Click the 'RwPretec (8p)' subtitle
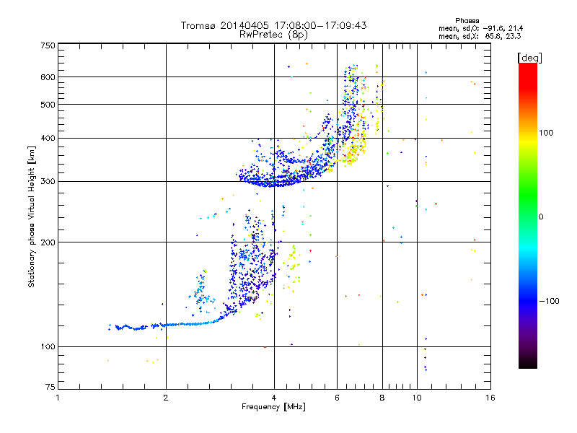This screenshot has height=433, width=577. [x=273, y=35]
